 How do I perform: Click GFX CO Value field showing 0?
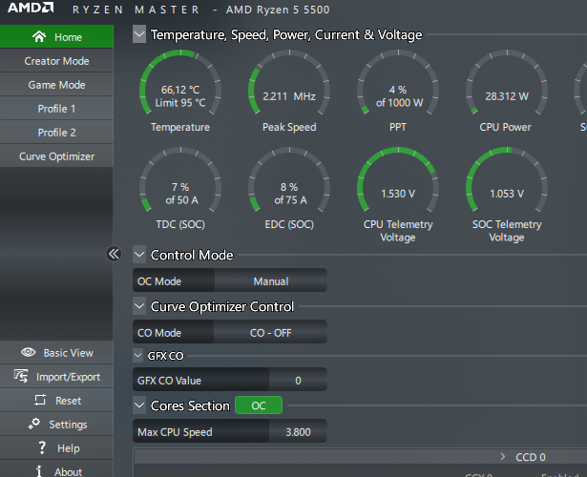coord(298,381)
